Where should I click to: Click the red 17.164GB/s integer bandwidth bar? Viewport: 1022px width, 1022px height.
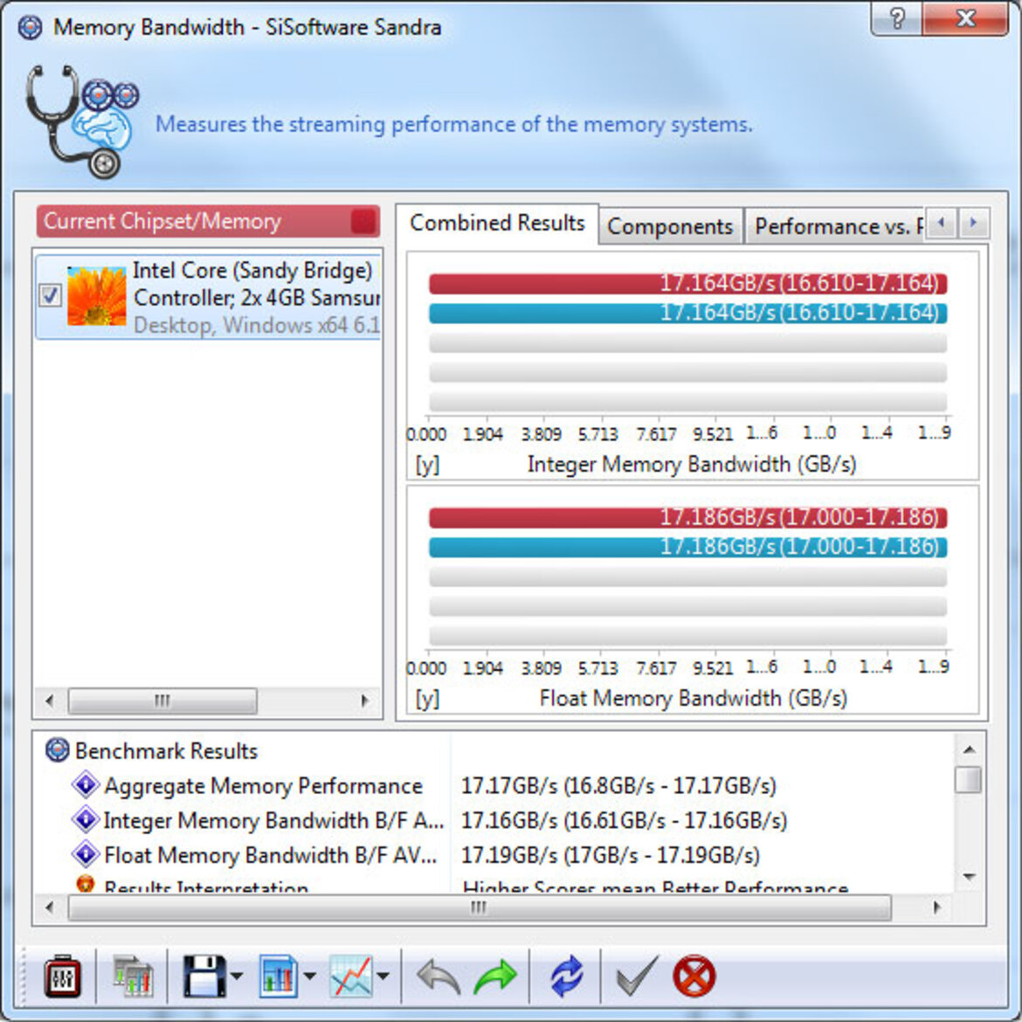(687, 284)
